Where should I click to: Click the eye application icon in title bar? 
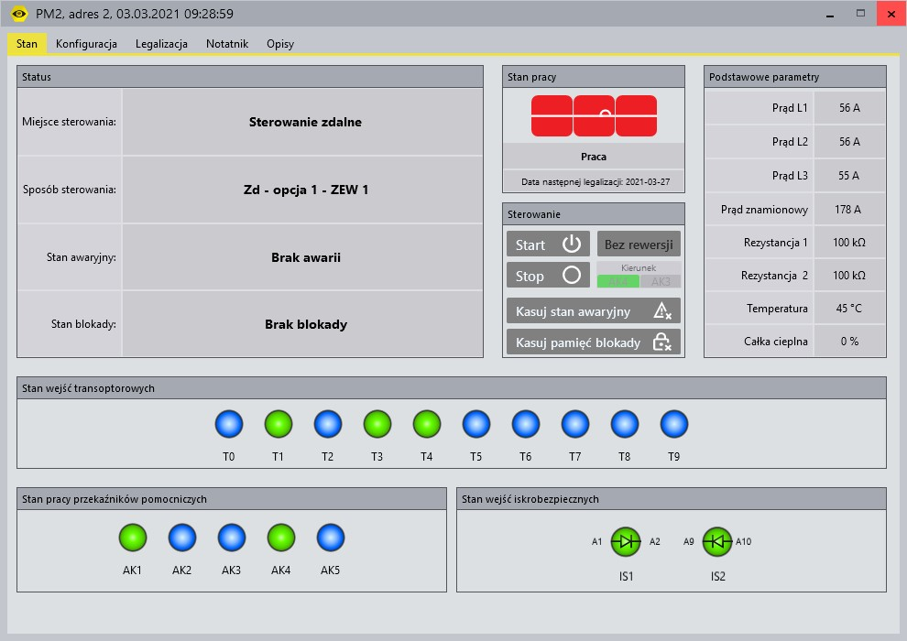[19, 14]
